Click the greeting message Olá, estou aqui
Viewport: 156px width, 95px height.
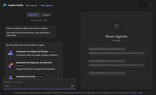30,31
